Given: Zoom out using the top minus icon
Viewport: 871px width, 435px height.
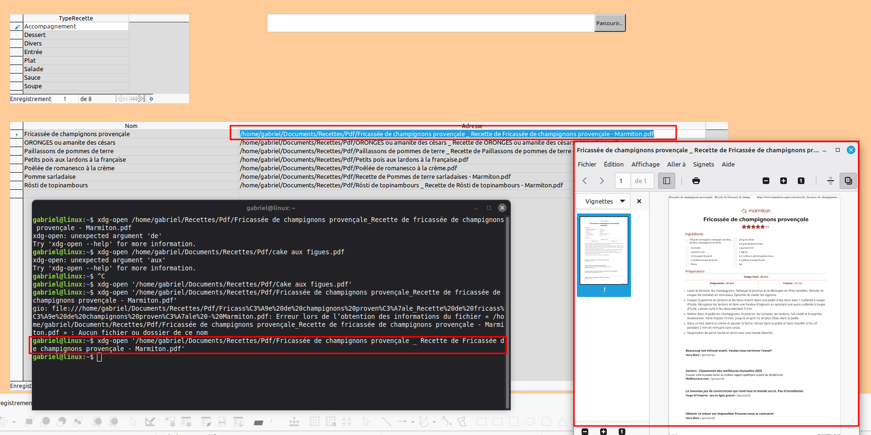Looking at the screenshot, I should tap(766, 181).
